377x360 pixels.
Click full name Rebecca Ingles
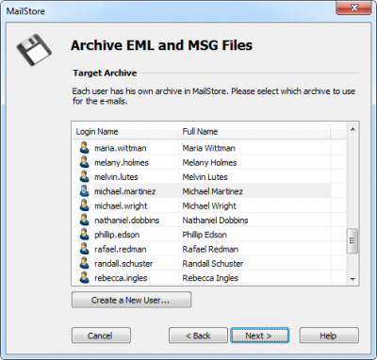coord(210,278)
